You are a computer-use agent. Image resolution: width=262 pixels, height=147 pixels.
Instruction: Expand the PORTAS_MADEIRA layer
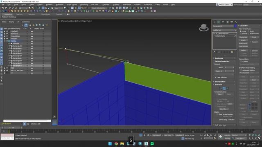coord(5,71)
